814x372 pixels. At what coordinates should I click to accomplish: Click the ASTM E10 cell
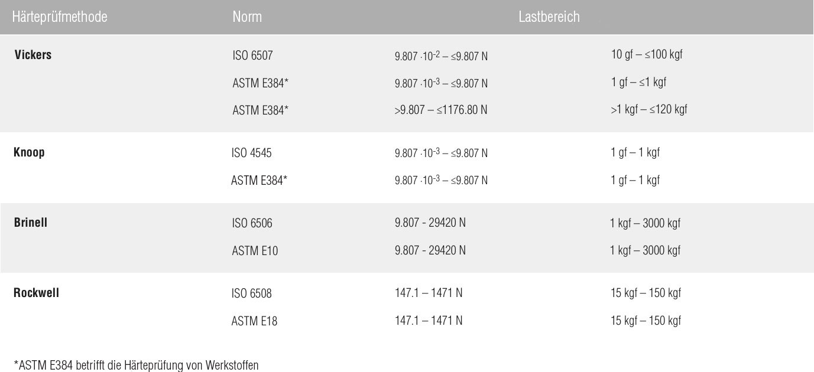tap(255, 251)
